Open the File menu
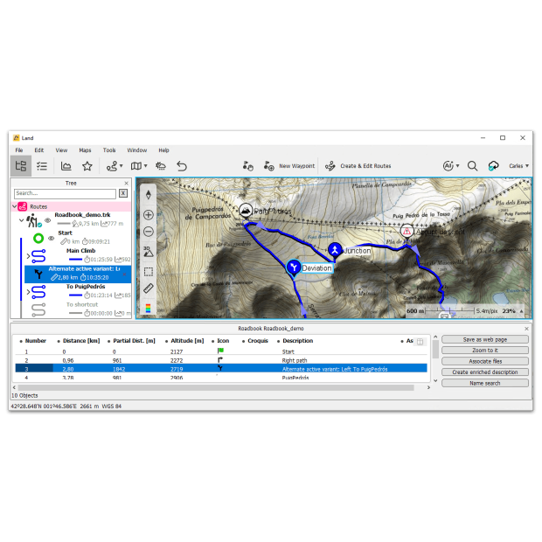The width and height of the screenshot is (542, 542). [19, 150]
